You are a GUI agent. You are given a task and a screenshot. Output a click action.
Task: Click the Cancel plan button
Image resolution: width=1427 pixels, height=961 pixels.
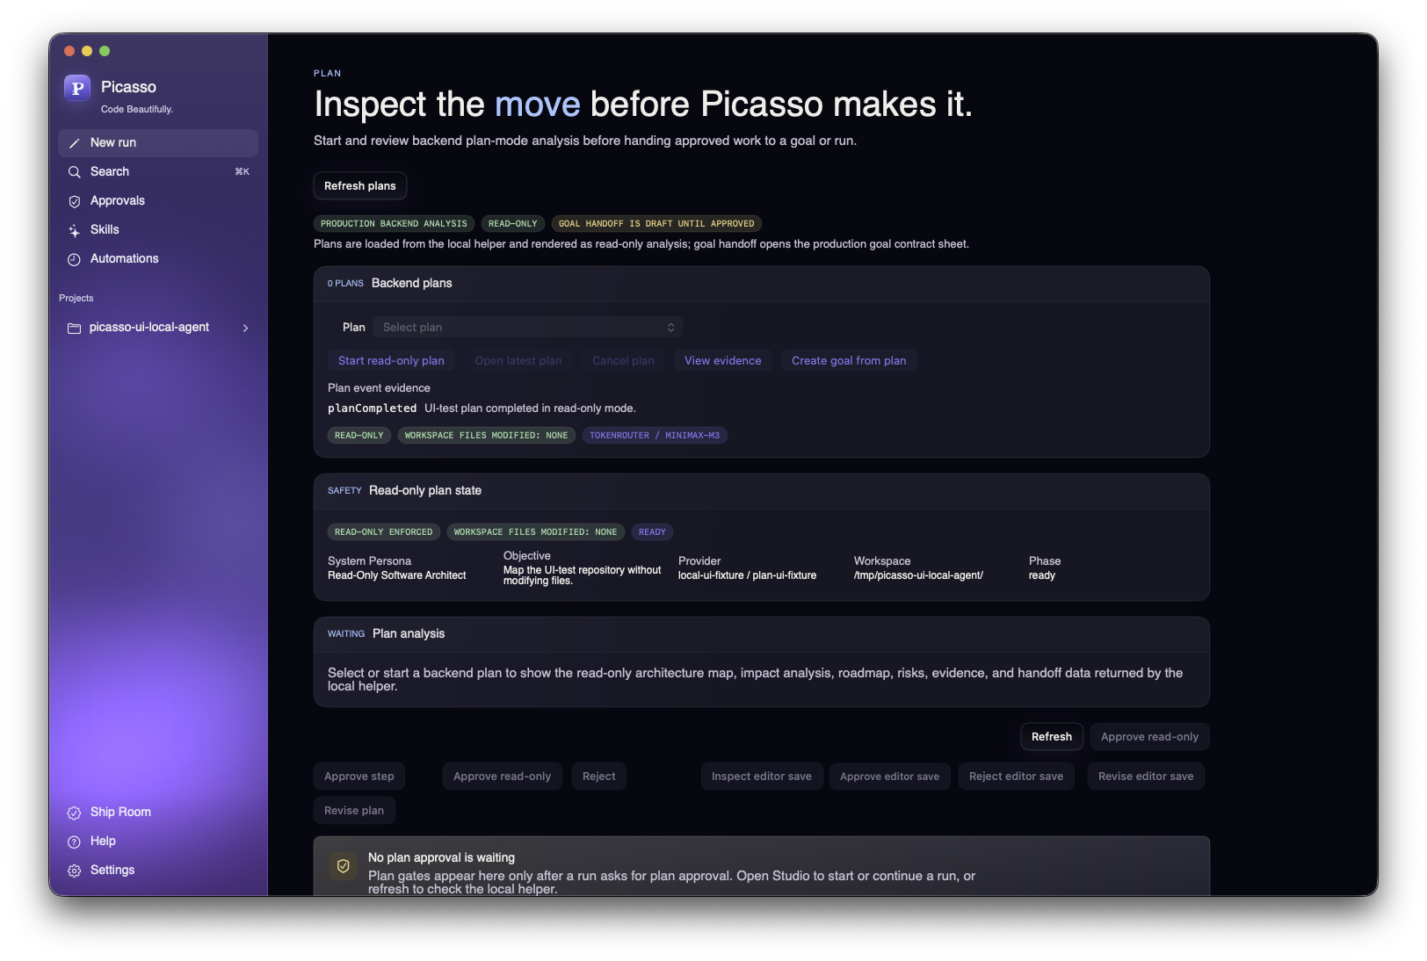click(x=623, y=360)
